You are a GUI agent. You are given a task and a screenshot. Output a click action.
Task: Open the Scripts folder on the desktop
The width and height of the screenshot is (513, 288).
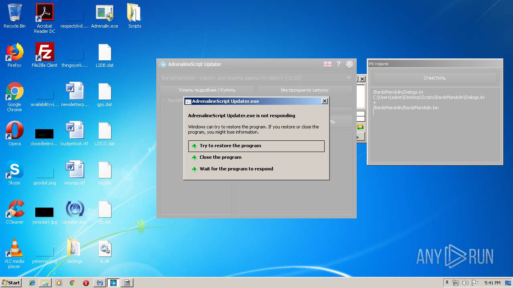135,16
